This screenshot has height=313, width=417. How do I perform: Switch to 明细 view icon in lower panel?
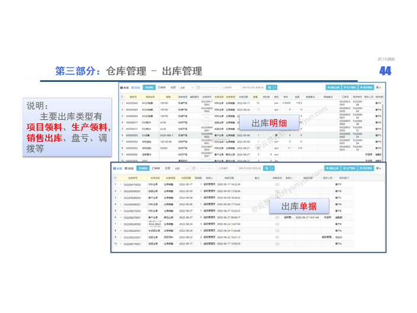click(x=129, y=168)
